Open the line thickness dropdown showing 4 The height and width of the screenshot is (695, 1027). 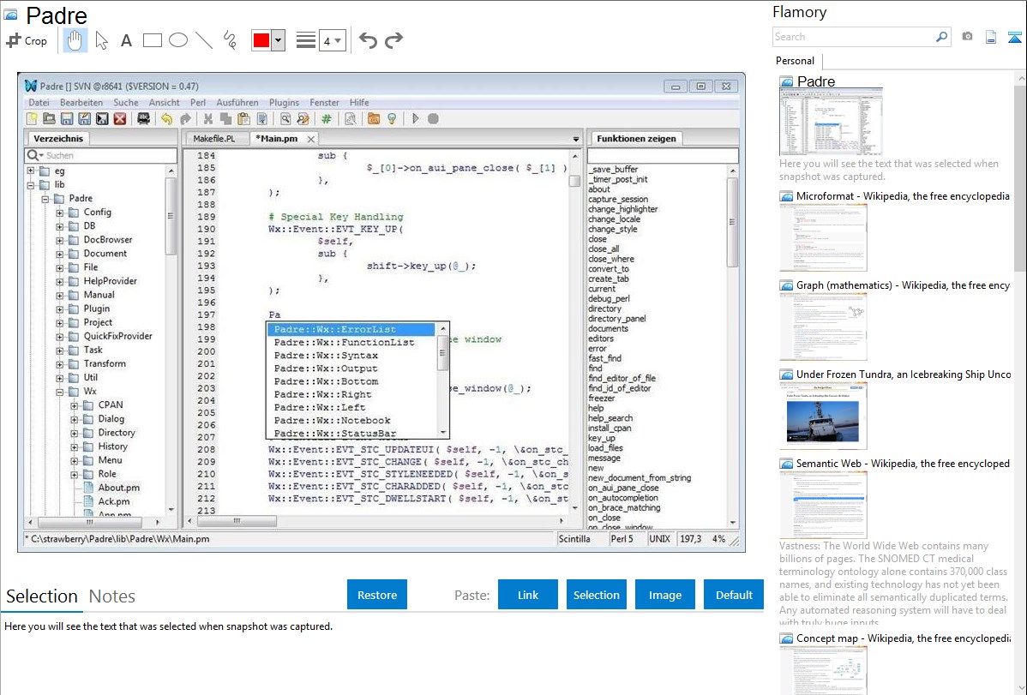click(332, 40)
